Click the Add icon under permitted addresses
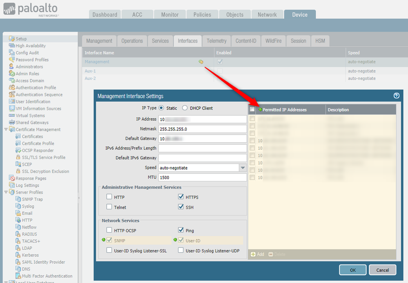Screen dimensions: 408x283 click(253, 254)
